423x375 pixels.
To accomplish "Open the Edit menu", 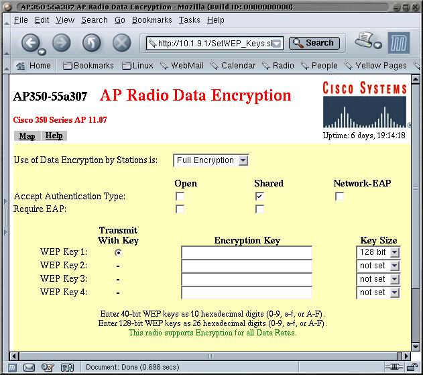I will 42,20.
